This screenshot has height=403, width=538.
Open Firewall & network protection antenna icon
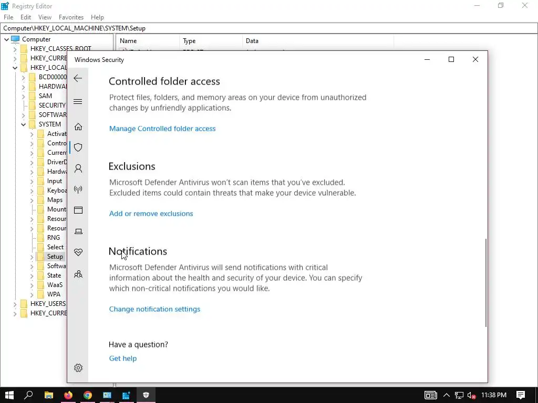[x=78, y=189]
